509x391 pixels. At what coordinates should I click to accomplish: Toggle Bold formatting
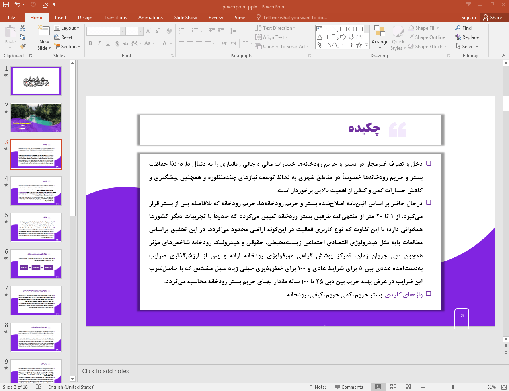tap(90, 43)
